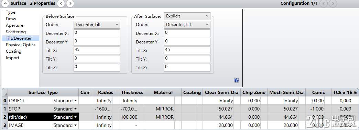Collapse the Surface Properties panel chevron
The width and height of the screenshot is (359, 130).
[5, 3]
